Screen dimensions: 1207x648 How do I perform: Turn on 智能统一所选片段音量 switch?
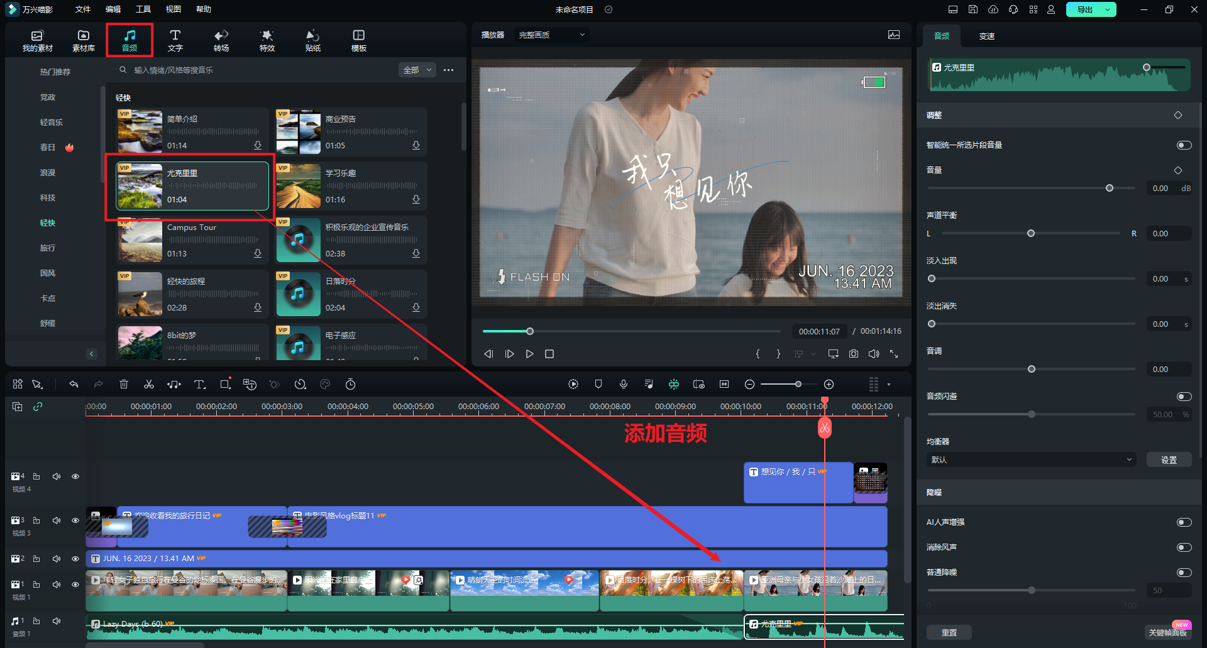1184,145
